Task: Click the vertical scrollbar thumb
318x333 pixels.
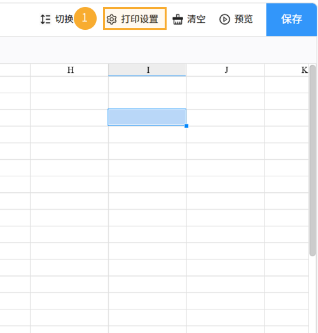Action: (313, 160)
